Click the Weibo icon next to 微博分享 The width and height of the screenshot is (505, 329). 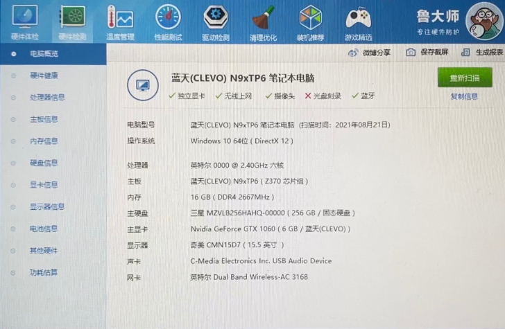pyautogui.click(x=353, y=53)
